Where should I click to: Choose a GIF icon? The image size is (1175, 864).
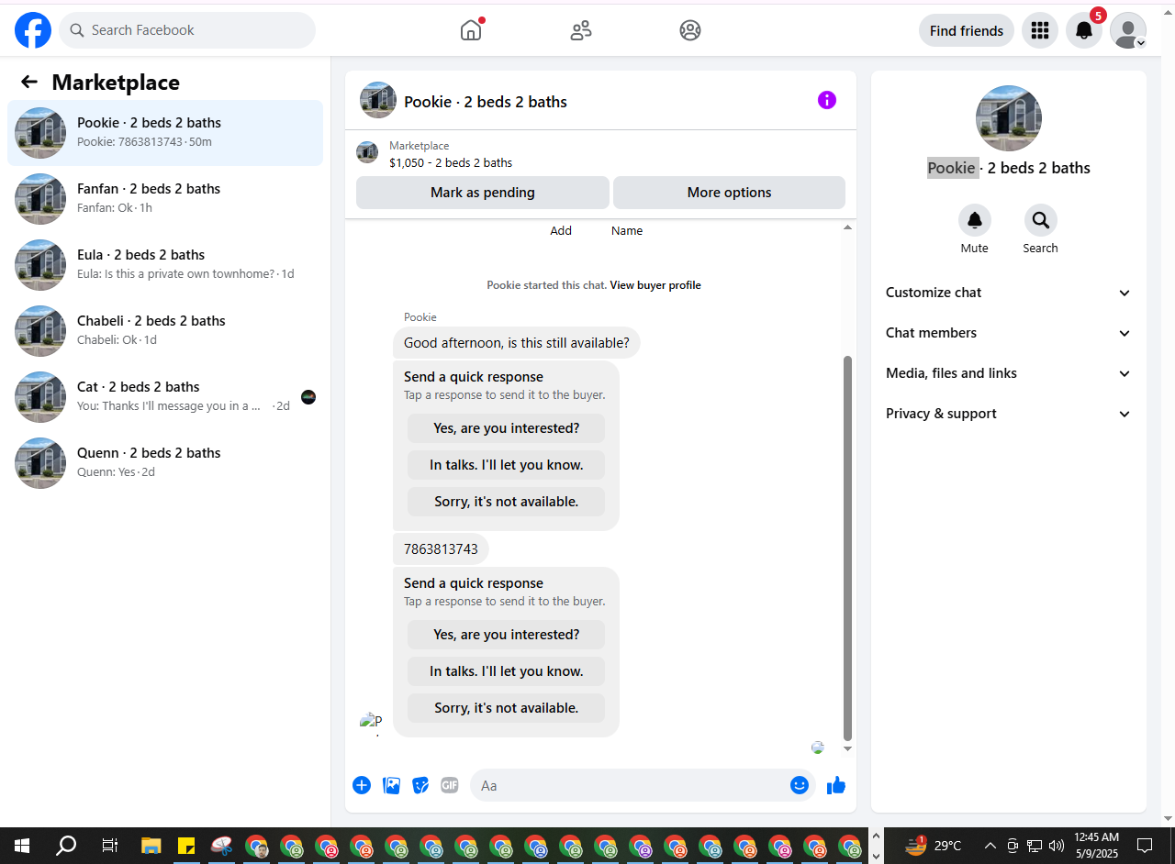pyautogui.click(x=450, y=785)
